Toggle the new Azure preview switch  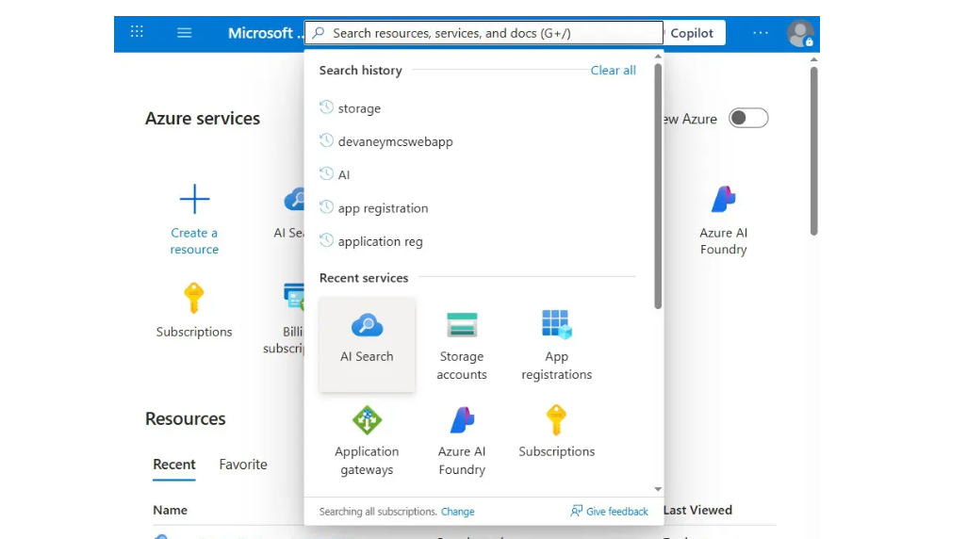pyautogui.click(x=748, y=118)
